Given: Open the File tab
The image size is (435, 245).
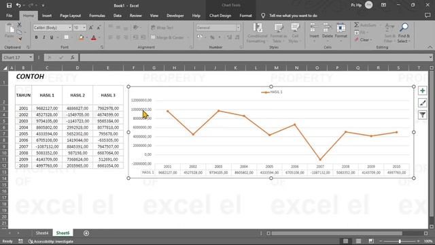Looking at the screenshot, I should (x=9, y=16).
